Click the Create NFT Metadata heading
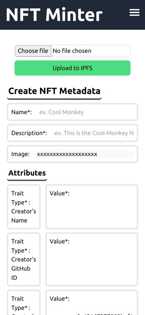This screenshot has width=145, height=315. 54,91
